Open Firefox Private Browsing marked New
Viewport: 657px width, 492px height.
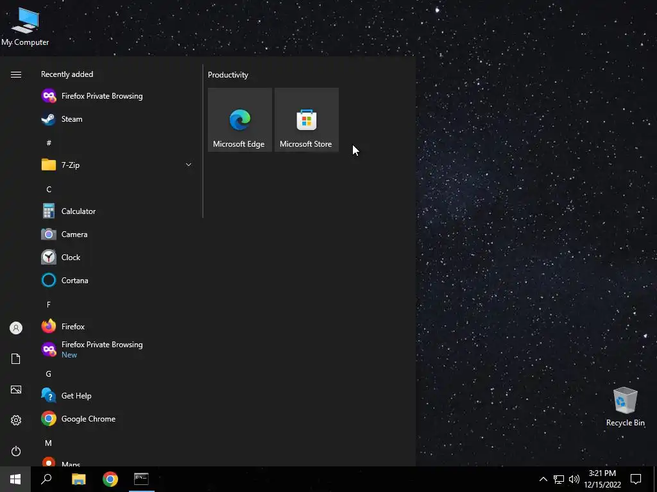pos(117,349)
